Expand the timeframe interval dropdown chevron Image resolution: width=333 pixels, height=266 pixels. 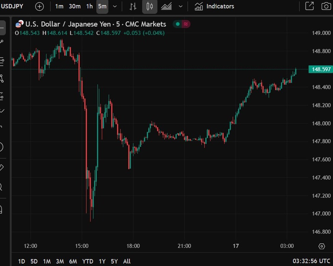click(115, 6)
